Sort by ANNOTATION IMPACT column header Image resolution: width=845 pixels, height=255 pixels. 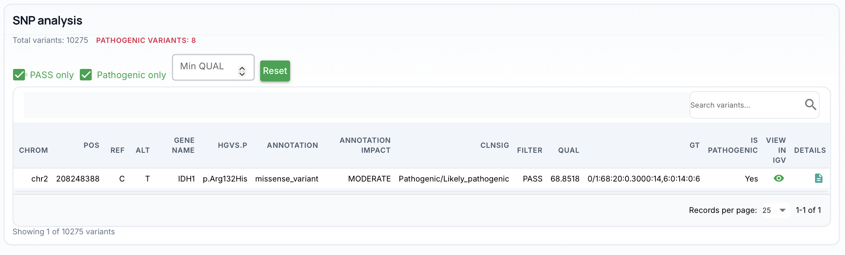point(365,145)
